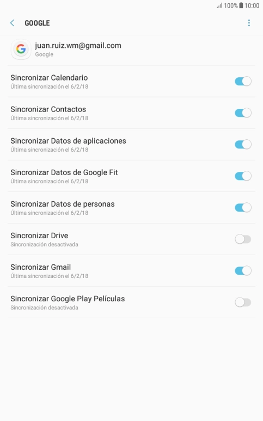Turn off Sincronizar Datos de personas
Screen dimensions: 263x421
pos(243,208)
